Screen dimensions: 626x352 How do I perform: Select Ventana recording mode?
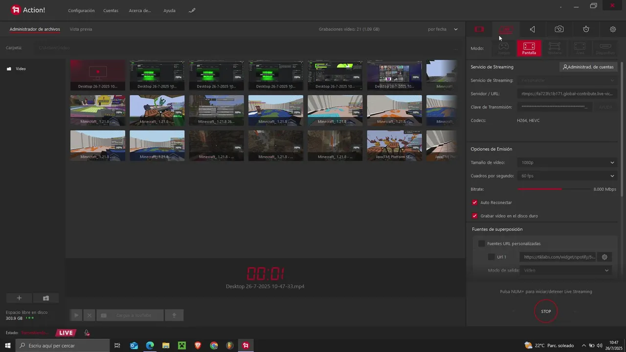point(555,48)
